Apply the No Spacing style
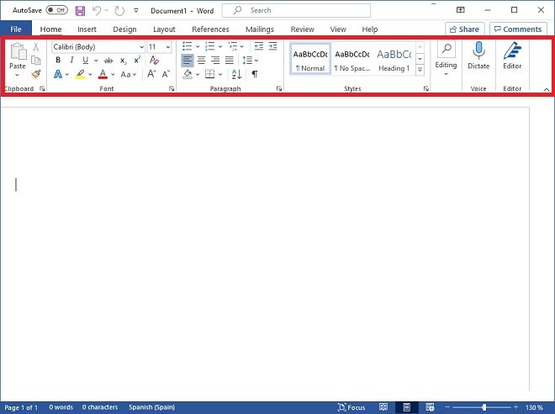Image resolution: width=555 pixels, height=414 pixels. (352, 59)
